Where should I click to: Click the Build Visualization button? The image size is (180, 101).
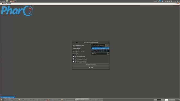point(91,65)
